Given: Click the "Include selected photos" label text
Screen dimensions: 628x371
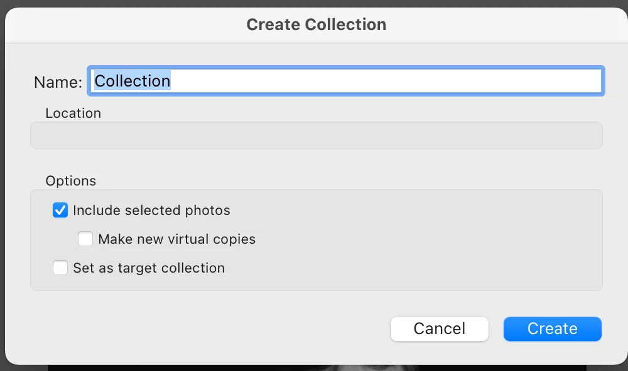Looking at the screenshot, I should tap(151, 211).
